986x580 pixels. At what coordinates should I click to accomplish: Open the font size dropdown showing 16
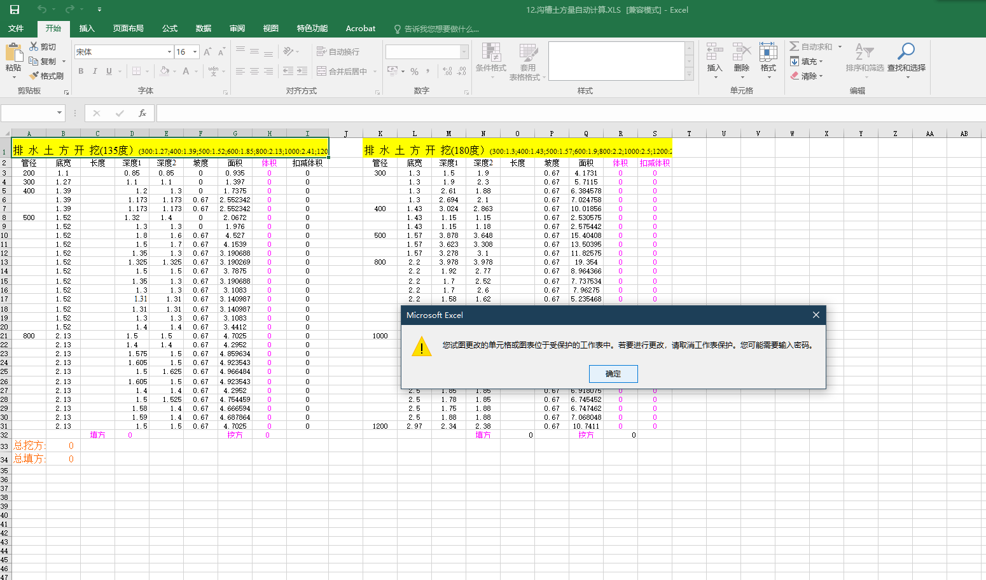click(x=195, y=52)
